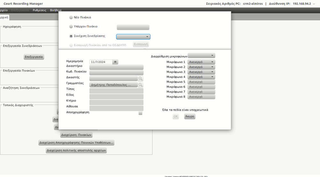This screenshot has width=320, height=177.
Task: Click the search icon next to Δικαστής field
Action: 140,78
